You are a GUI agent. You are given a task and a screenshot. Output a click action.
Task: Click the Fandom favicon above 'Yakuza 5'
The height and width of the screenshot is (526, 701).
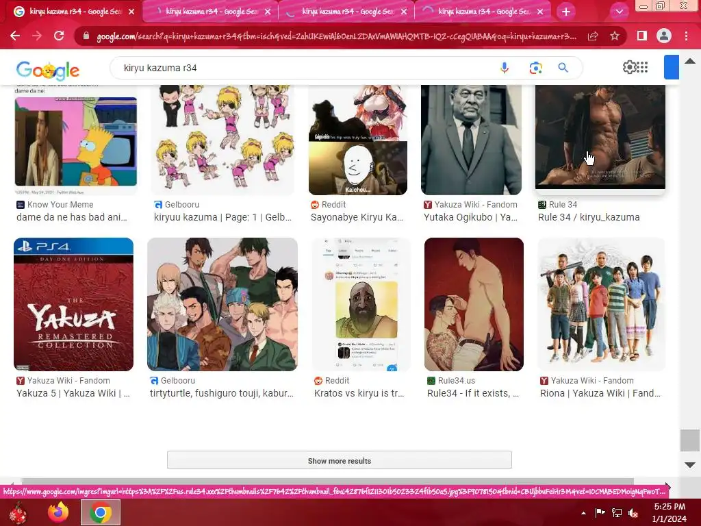click(x=20, y=381)
